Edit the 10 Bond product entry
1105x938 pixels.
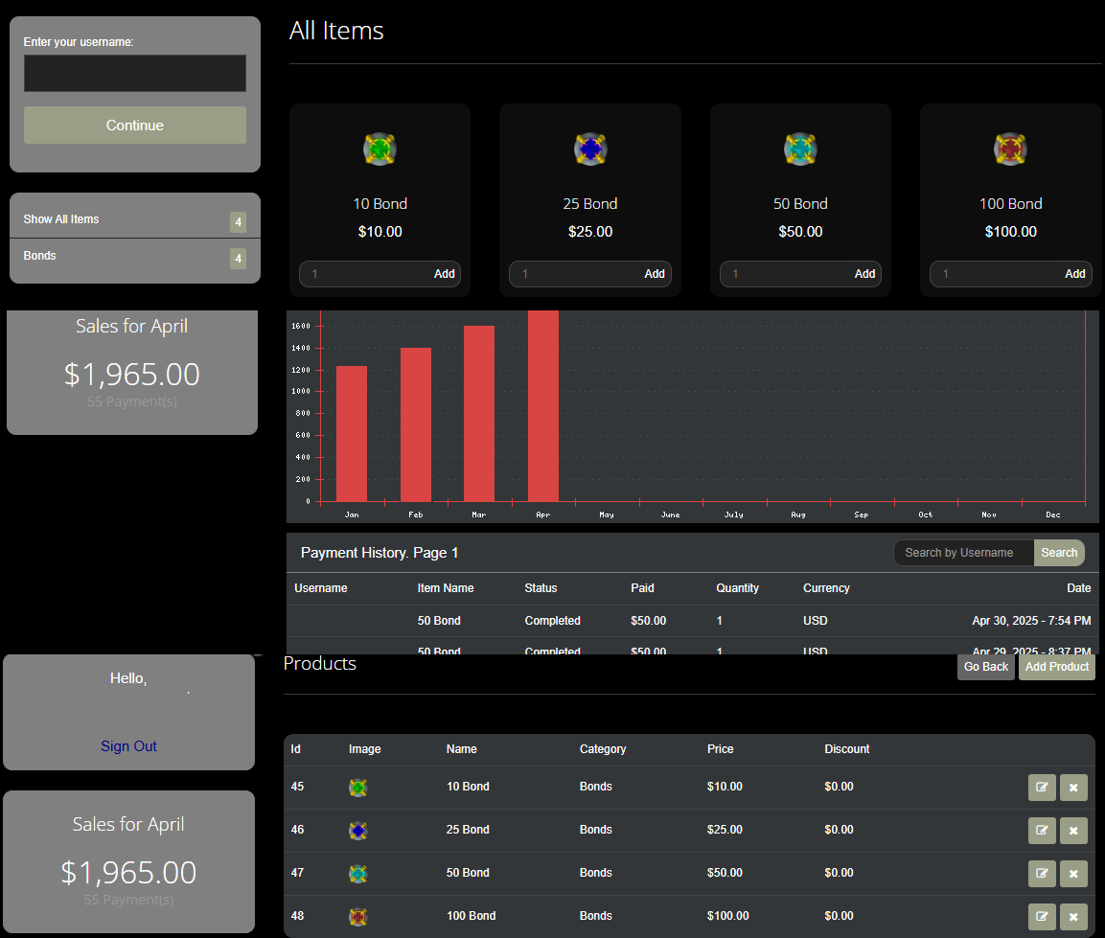coord(1042,787)
